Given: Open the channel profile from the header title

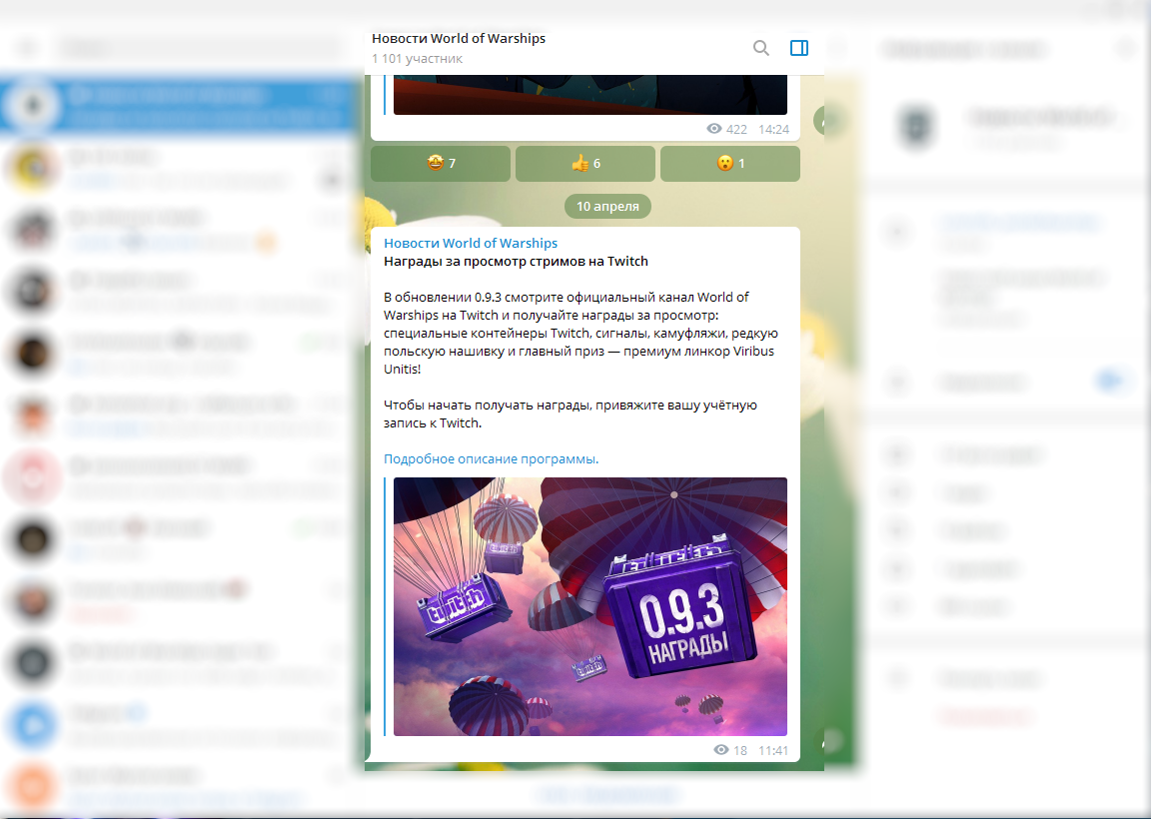Looking at the screenshot, I should [459, 38].
